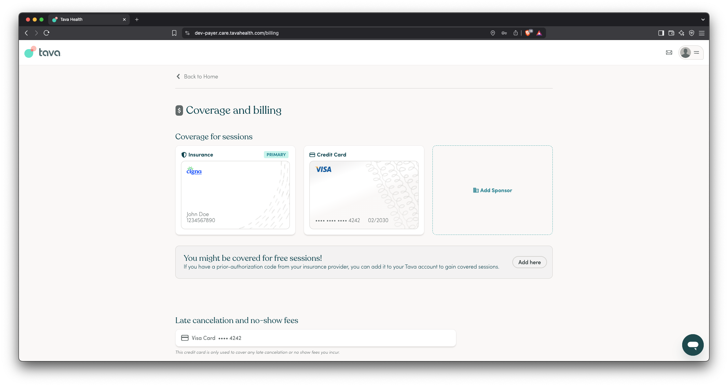Open the Cigna insurance card
Viewport: 728px width, 386px height.
coord(235,195)
